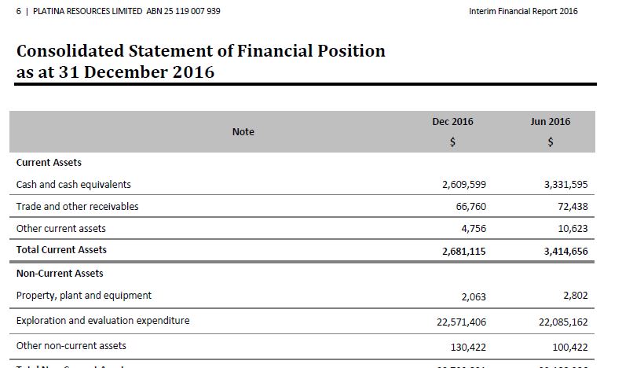Click the Interim Financial Report 2016 header text
This screenshot has width=633, height=368.
click(523, 11)
